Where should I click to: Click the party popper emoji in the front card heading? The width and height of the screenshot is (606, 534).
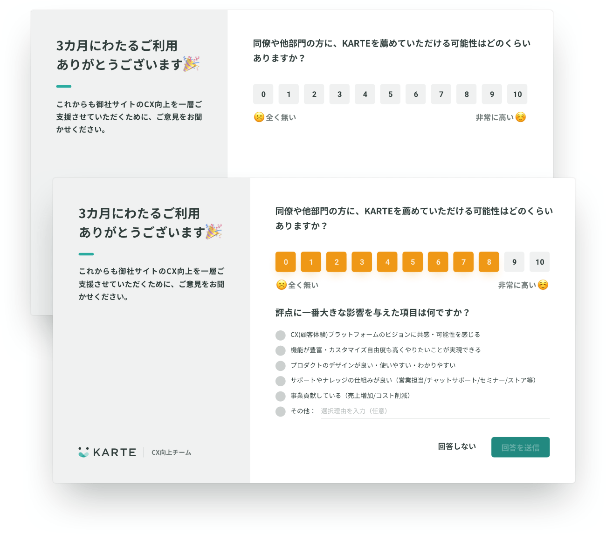[x=214, y=232]
